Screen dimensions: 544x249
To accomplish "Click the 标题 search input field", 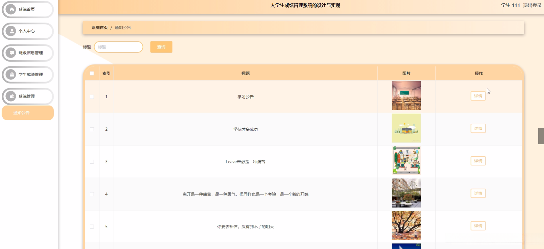I will tap(119, 47).
